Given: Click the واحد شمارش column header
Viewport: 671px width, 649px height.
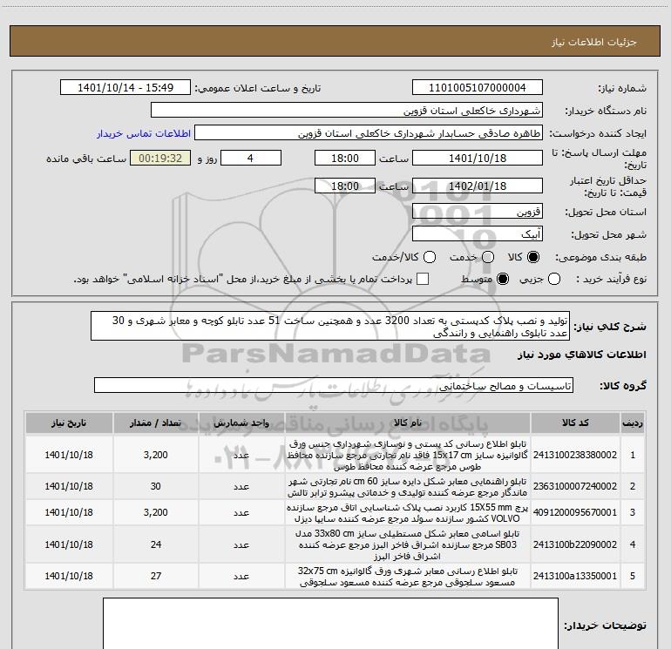Looking at the screenshot, I should (241, 423).
